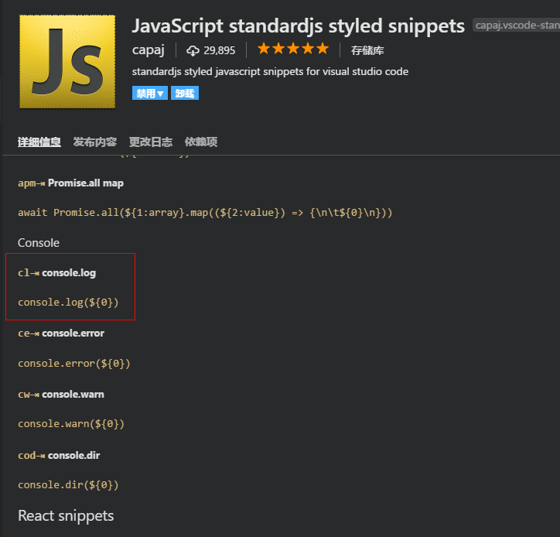Click the description 'standardjs styled javascript snippets' text
The height and width of the screenshot is (537, 560).
click(270, 71)
